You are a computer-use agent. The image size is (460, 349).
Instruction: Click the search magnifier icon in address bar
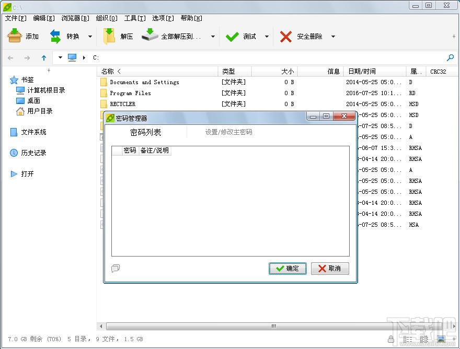[450, 57]
